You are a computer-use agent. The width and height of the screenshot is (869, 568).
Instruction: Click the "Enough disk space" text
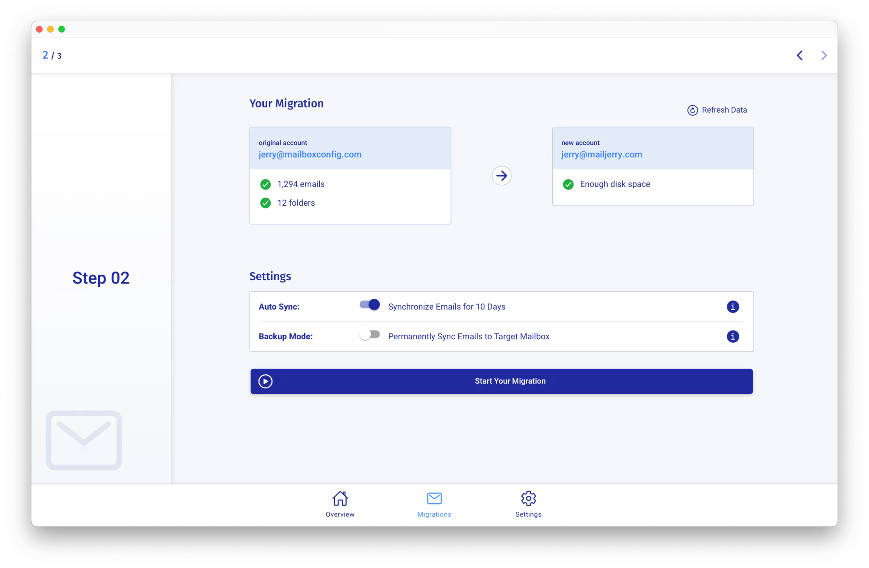[615, 184]
